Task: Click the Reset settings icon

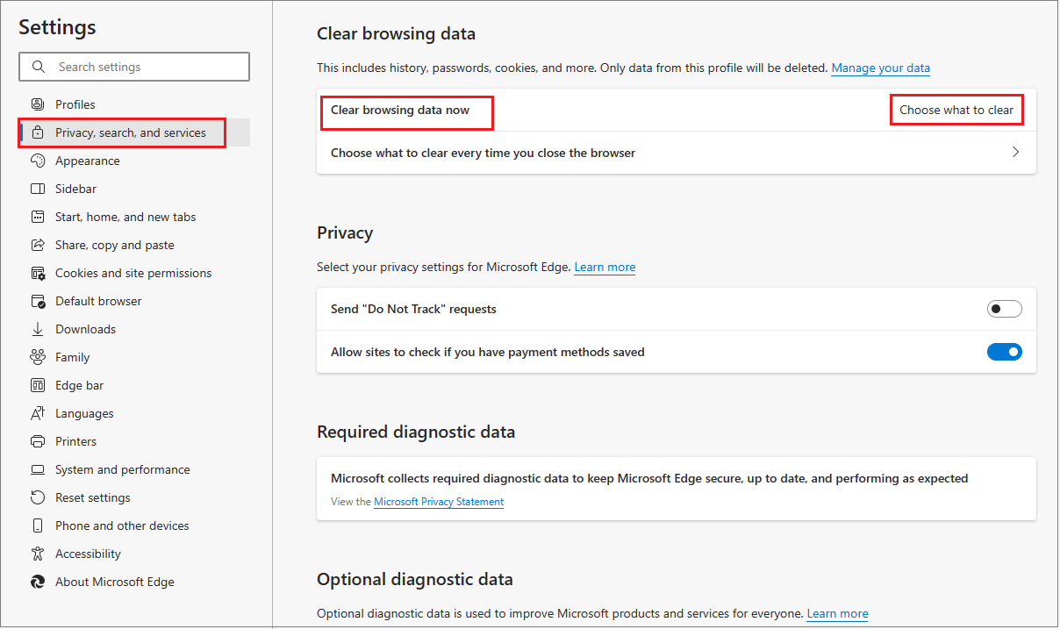Action: [x=38, y=497]
